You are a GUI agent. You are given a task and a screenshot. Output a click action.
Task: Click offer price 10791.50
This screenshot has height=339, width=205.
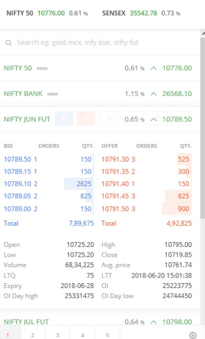coord(115,209)
